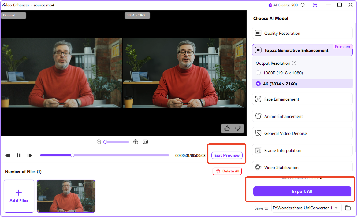Click the Video Stabilization icon

258,167
